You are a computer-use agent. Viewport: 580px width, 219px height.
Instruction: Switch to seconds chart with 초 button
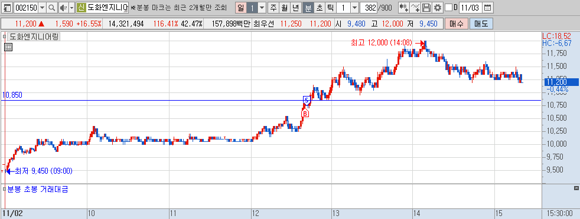[319, 8]
